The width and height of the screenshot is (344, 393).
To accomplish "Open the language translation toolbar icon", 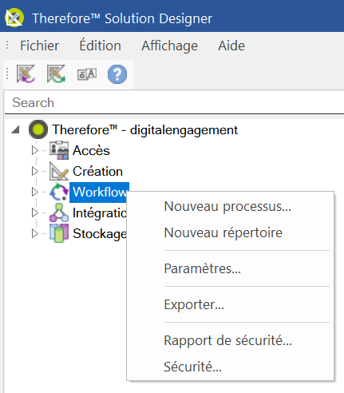I will click(x=87, y=74).
